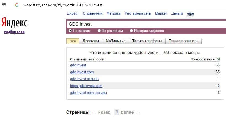Click the подбор слов link
Image resolution: width=226 pixels, height=125 pixels.
14,32
